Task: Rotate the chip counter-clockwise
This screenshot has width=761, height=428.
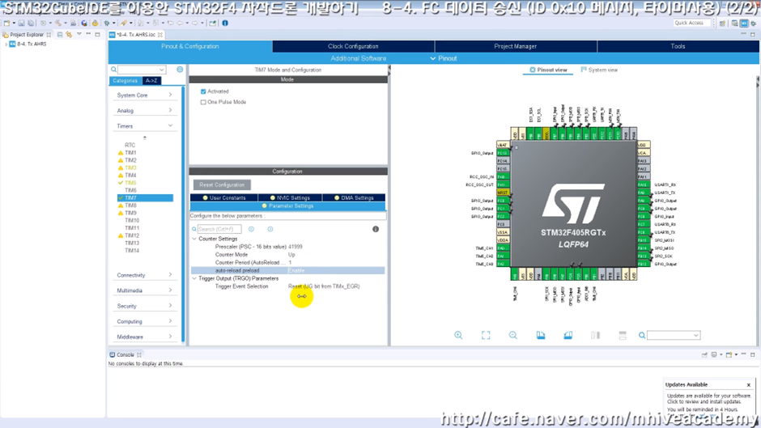Action: click(568, 335)
